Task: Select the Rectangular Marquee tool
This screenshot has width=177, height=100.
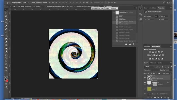Action: coord(6,13)
